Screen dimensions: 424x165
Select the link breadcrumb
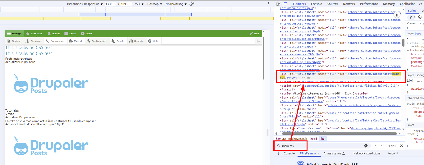[323, 139]
